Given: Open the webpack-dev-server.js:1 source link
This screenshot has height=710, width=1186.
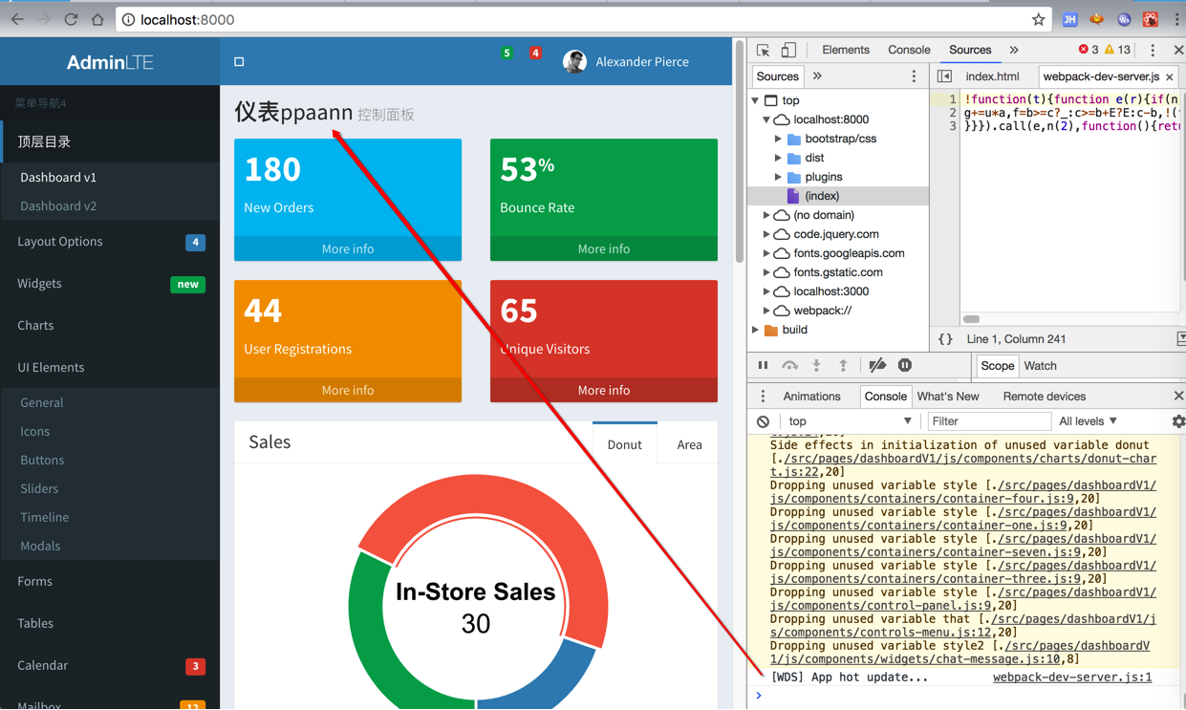Looking at the screenshot, I should [1072, 678].
